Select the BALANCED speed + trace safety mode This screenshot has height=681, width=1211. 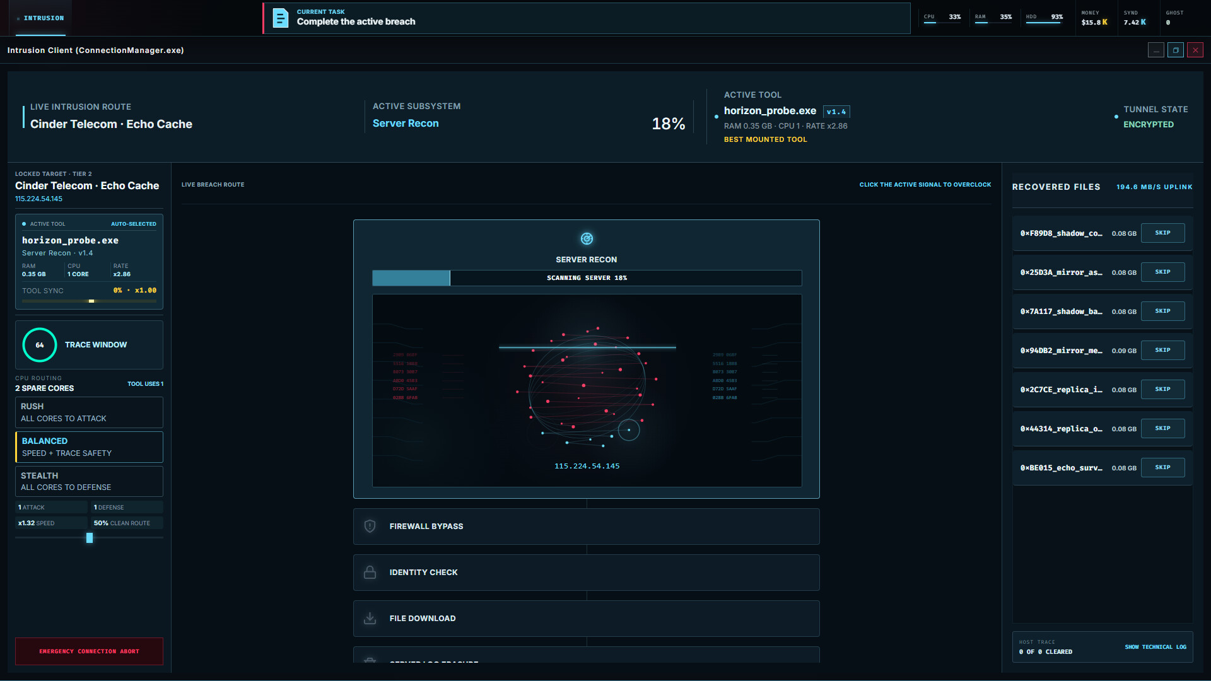(x=89, y=447)
